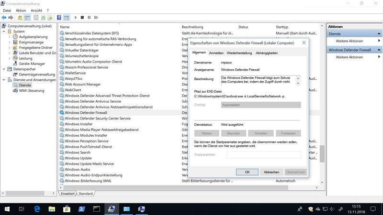The height and width of the screenshot is (215, 383).
Task: Click the OK button
Action: click(x=247, y=172)
